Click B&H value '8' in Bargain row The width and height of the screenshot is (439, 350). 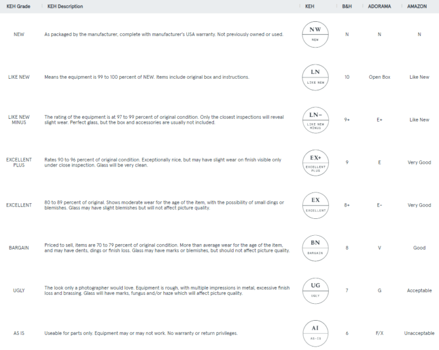(x=347, y=248)
